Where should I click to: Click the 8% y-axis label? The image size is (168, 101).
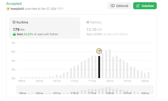coord(13,43)
